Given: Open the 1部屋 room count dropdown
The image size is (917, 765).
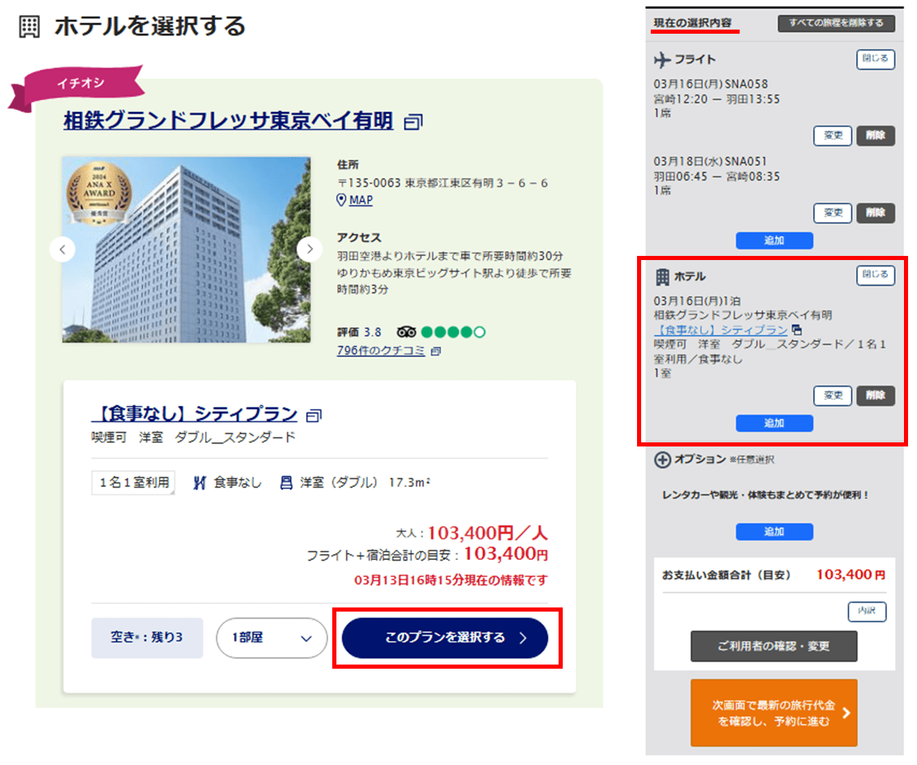Looking at the screenshot, I should [272, 638].
